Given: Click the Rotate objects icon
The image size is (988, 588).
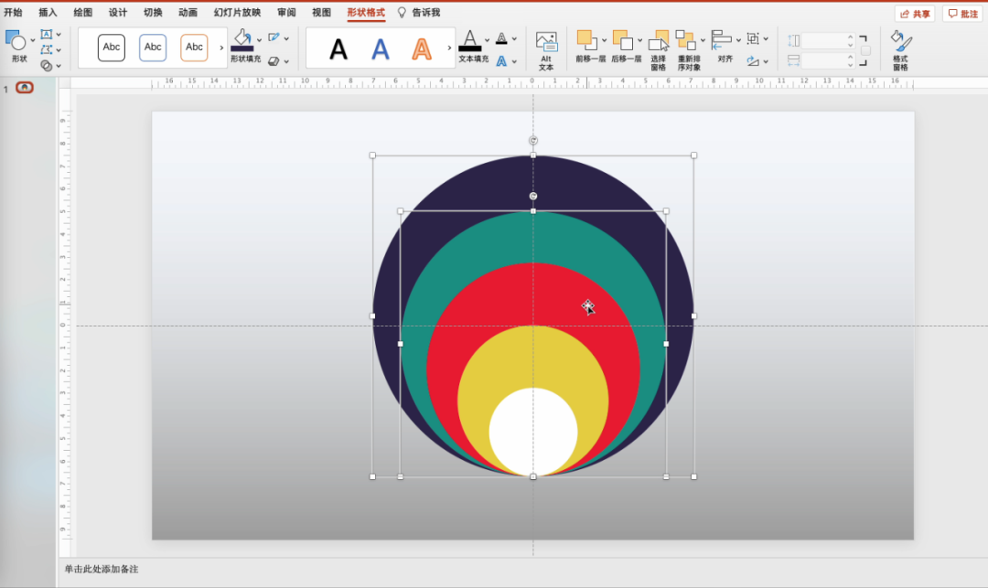Looking at the screenshot, I should (x=753, y=61).
